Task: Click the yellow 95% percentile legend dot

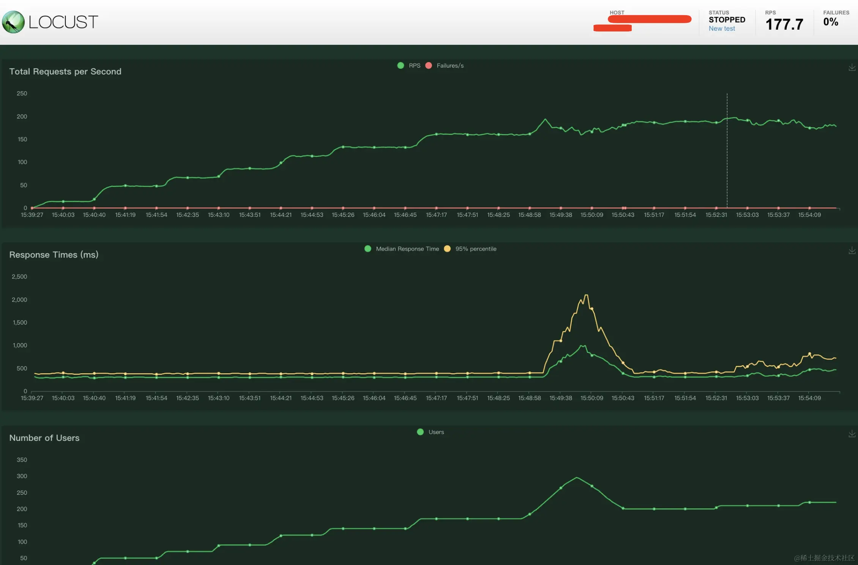Action: coord(447,249)
